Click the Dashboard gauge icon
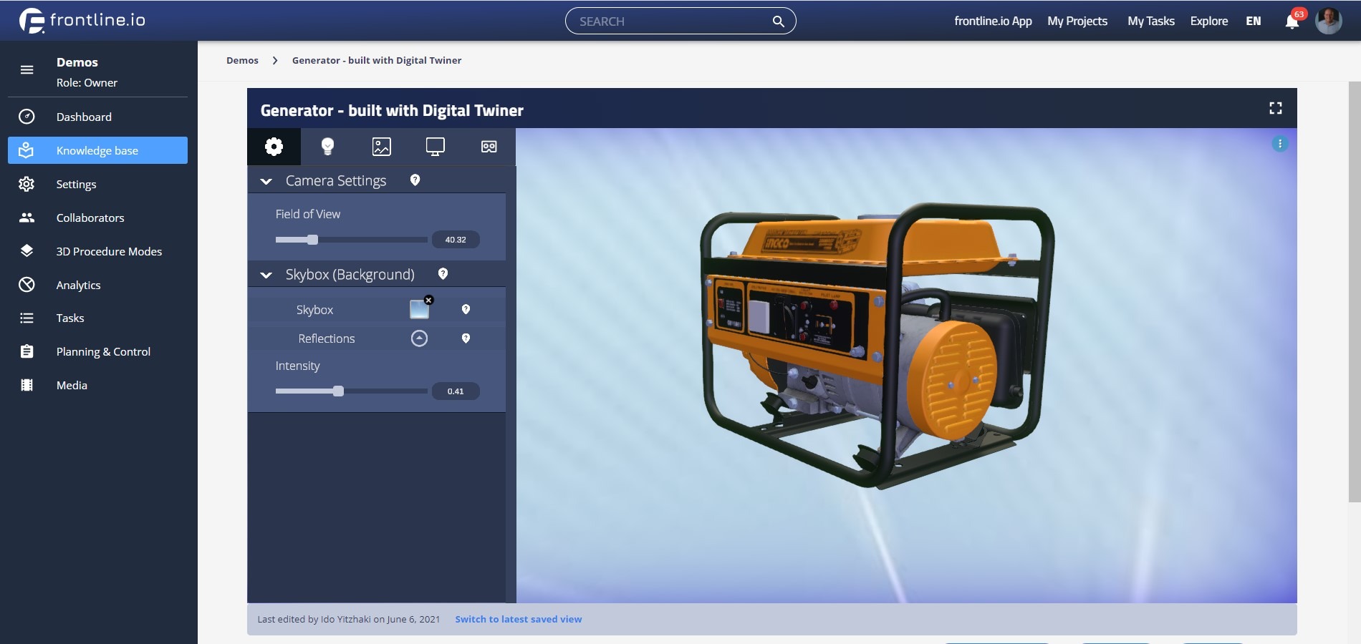 pos(27,117)
